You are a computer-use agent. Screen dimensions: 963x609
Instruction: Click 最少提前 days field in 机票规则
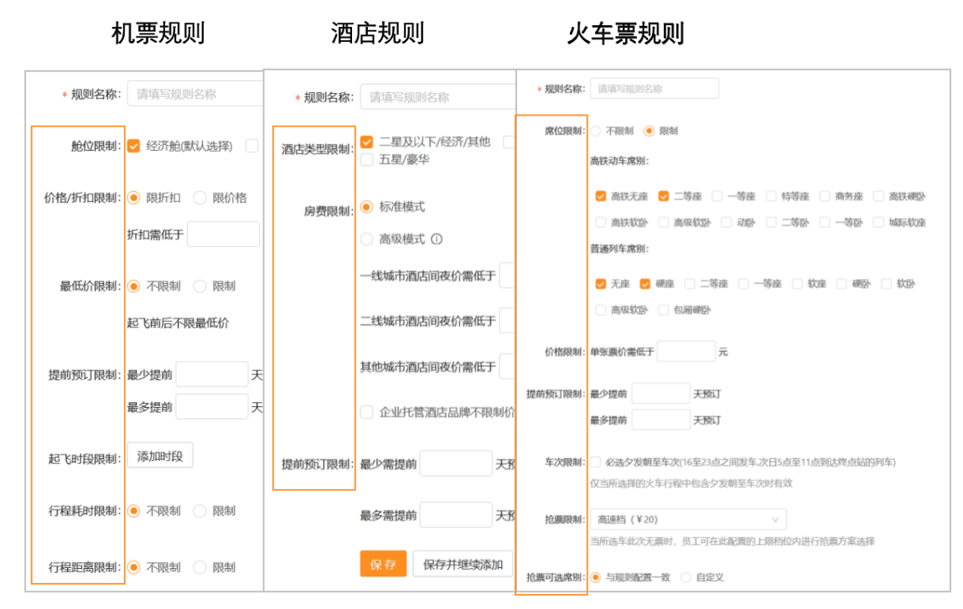pyautogui.click(x=212, y=374)
